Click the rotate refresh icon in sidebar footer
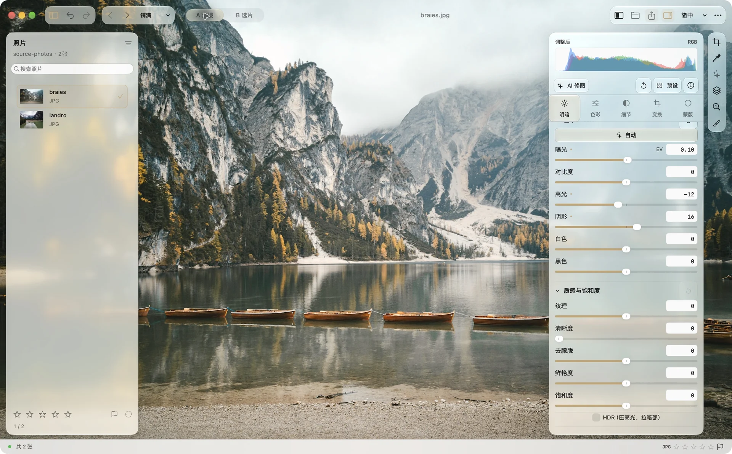732x454 pixels. 128,414
